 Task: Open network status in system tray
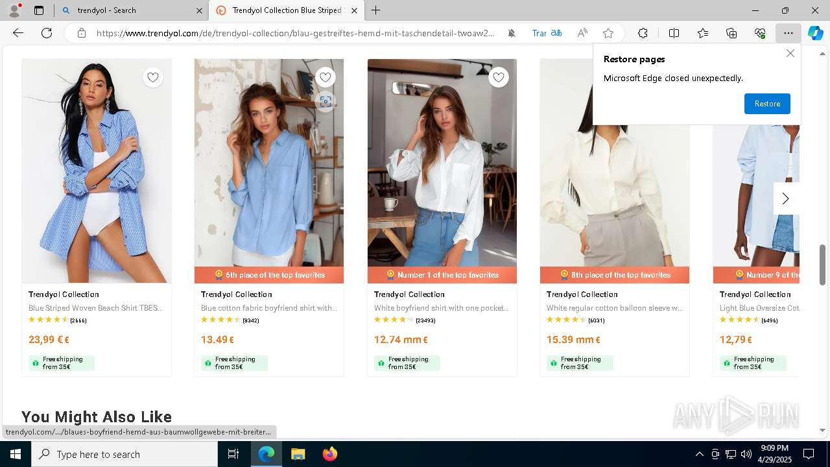point(731,454)
